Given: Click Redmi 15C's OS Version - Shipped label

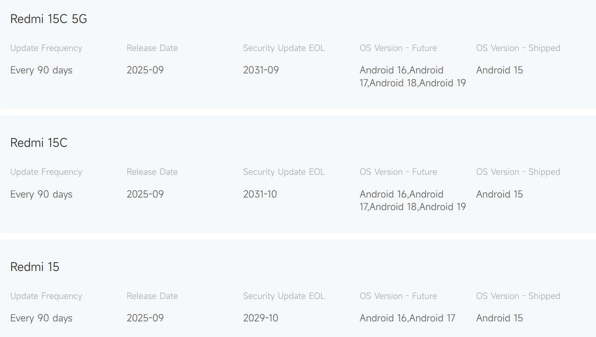Looking at the screenshot, I should click(x=518, y=172).
